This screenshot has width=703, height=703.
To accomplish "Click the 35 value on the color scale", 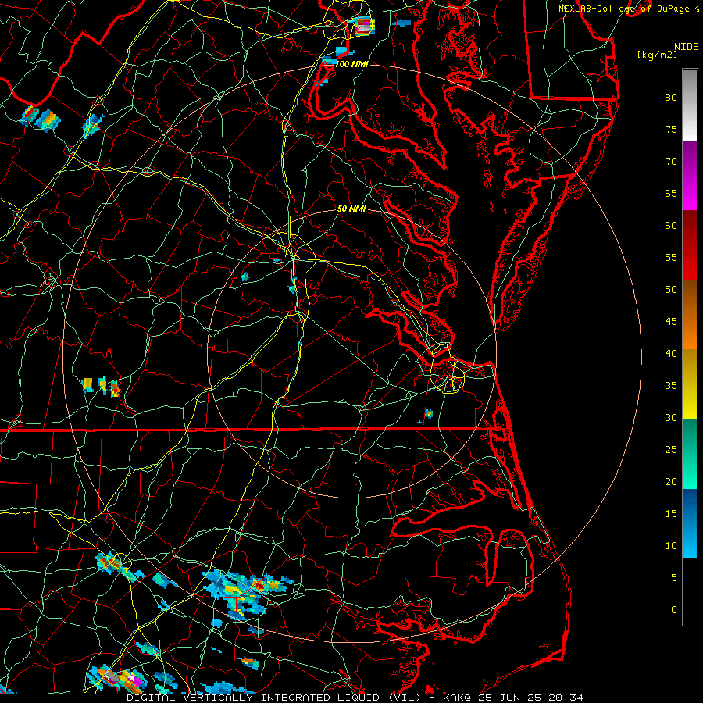I will [671, 386].
